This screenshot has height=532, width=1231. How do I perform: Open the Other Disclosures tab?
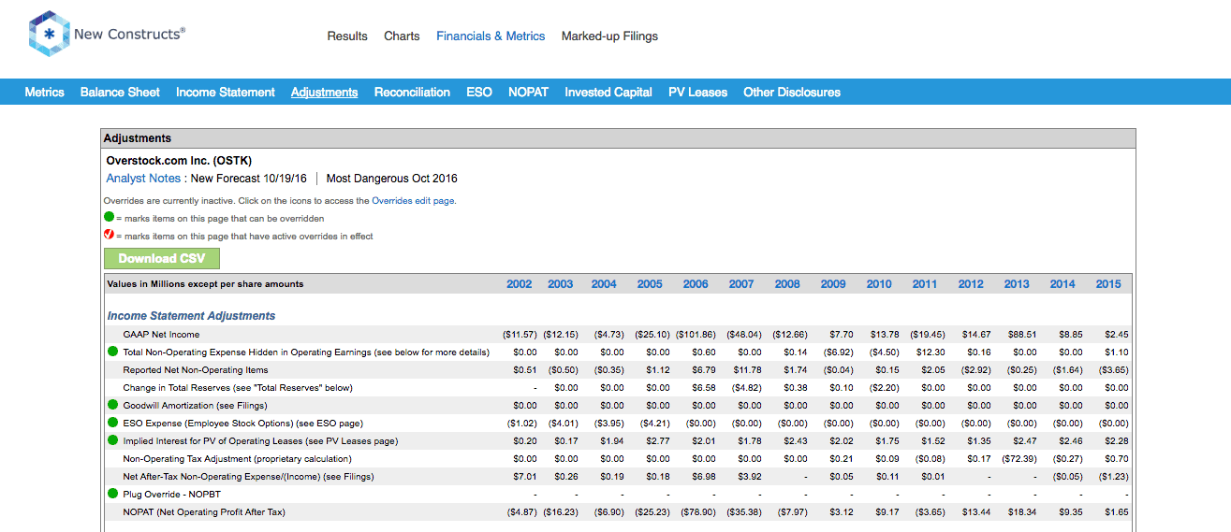coord(792,92)
